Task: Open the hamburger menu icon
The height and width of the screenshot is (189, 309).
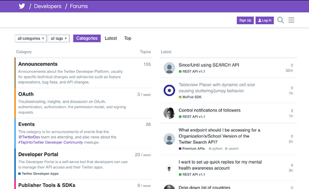Action: (x=291, y=20)
